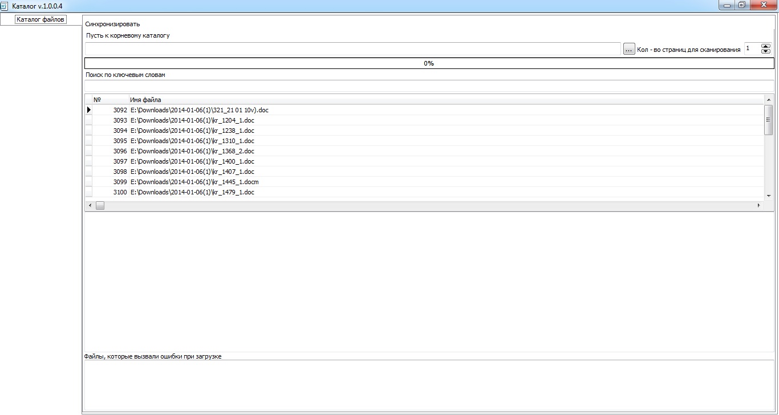Image resolution: width=779 pixels, height=415 pixels.
Task: Increase pages-to-scan with up arrow
Action: click(x=766, y=46)
